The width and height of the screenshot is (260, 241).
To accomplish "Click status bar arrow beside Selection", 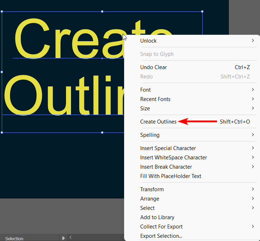I will click(63, 238).
